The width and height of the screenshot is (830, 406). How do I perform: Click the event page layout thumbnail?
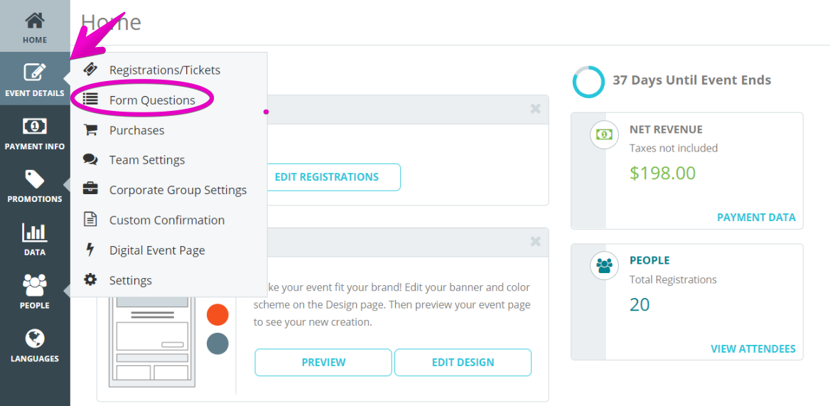click(151, 341)
